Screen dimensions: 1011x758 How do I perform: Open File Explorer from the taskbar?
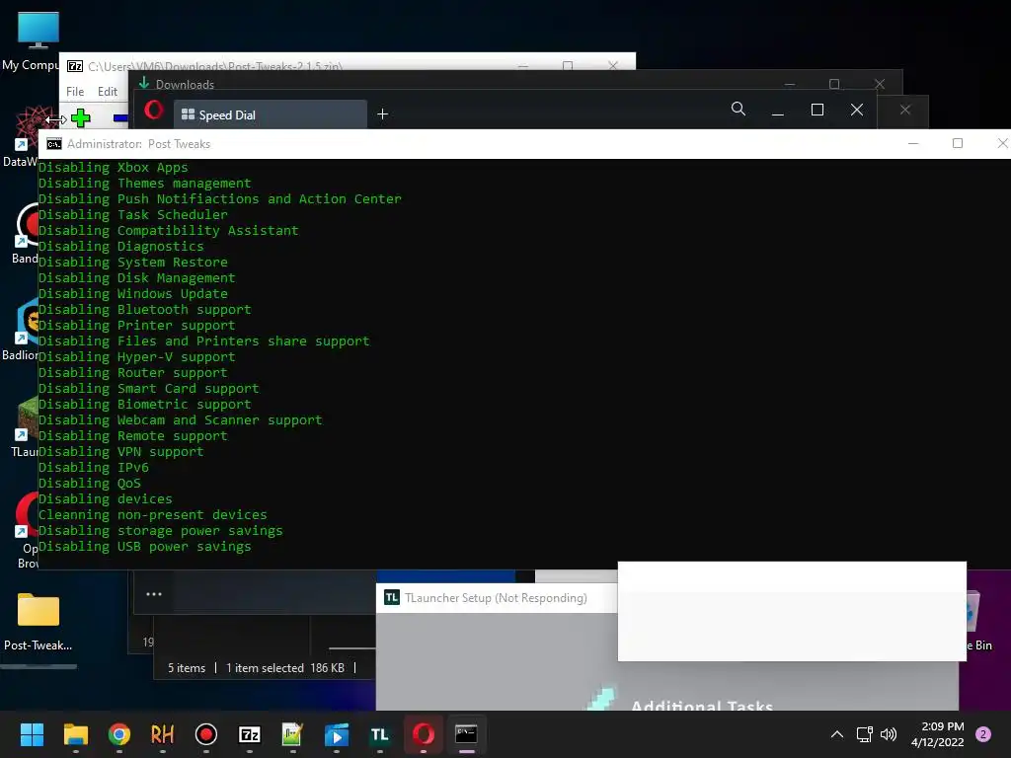[x=75, y=734]
